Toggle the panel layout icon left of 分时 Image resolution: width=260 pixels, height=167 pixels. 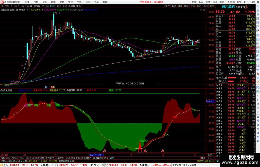pyautogui.click(x=2, y=6)
